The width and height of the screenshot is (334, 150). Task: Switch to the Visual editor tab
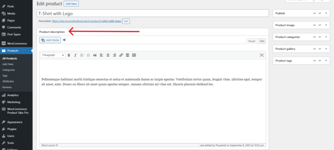click(x=252, y=41)
